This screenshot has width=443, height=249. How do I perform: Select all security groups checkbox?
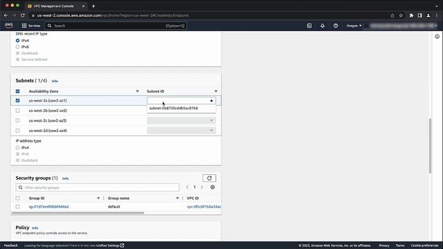click(x=17, y=199)
